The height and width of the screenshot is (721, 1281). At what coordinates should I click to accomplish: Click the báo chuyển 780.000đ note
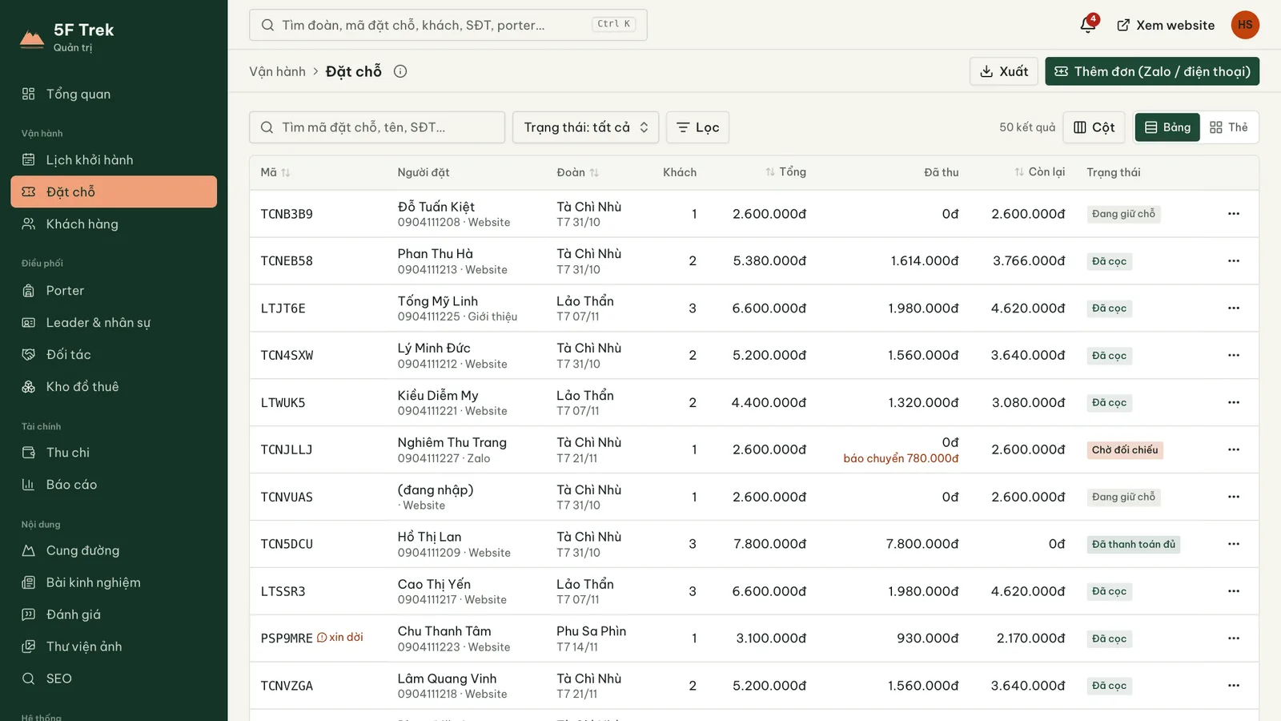click(901, 458)
